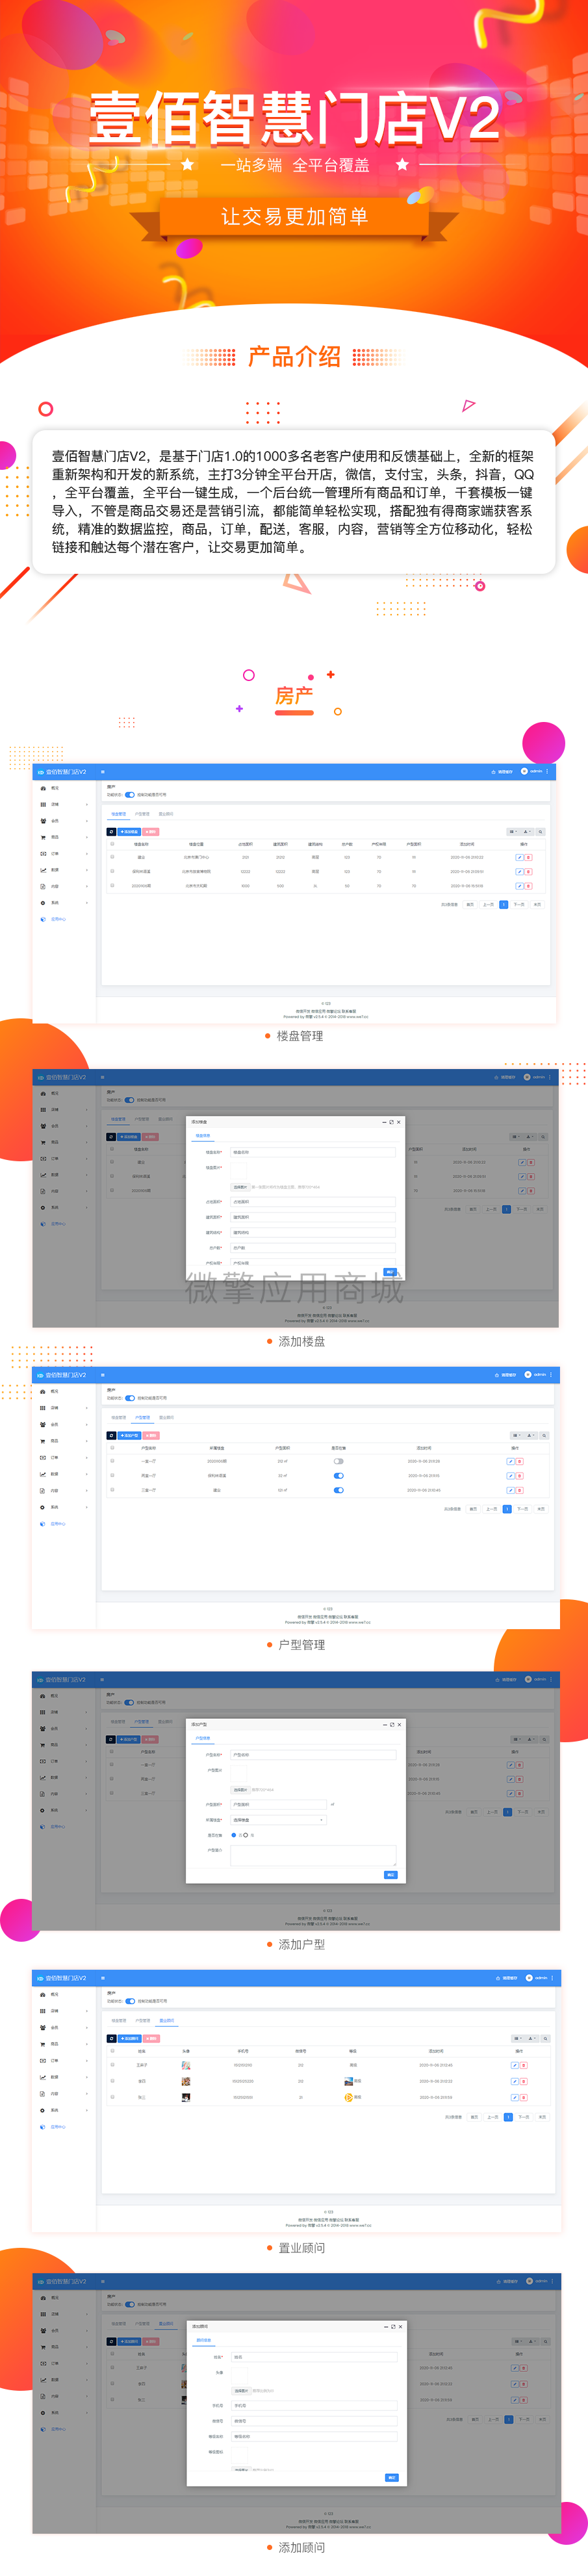
Task: Open the 选择楼盘 dropdown in 添加户型 dialog
Action: coord(279,1820)
